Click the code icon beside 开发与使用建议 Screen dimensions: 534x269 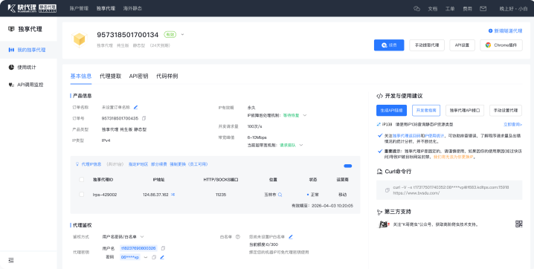click(x=380, y=97)
